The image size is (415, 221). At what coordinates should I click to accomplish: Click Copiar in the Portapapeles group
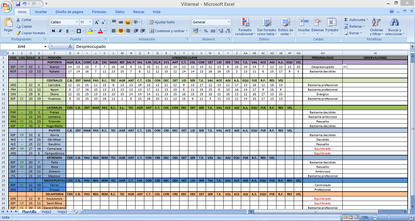pyautogui.click(x=24, y=26)
